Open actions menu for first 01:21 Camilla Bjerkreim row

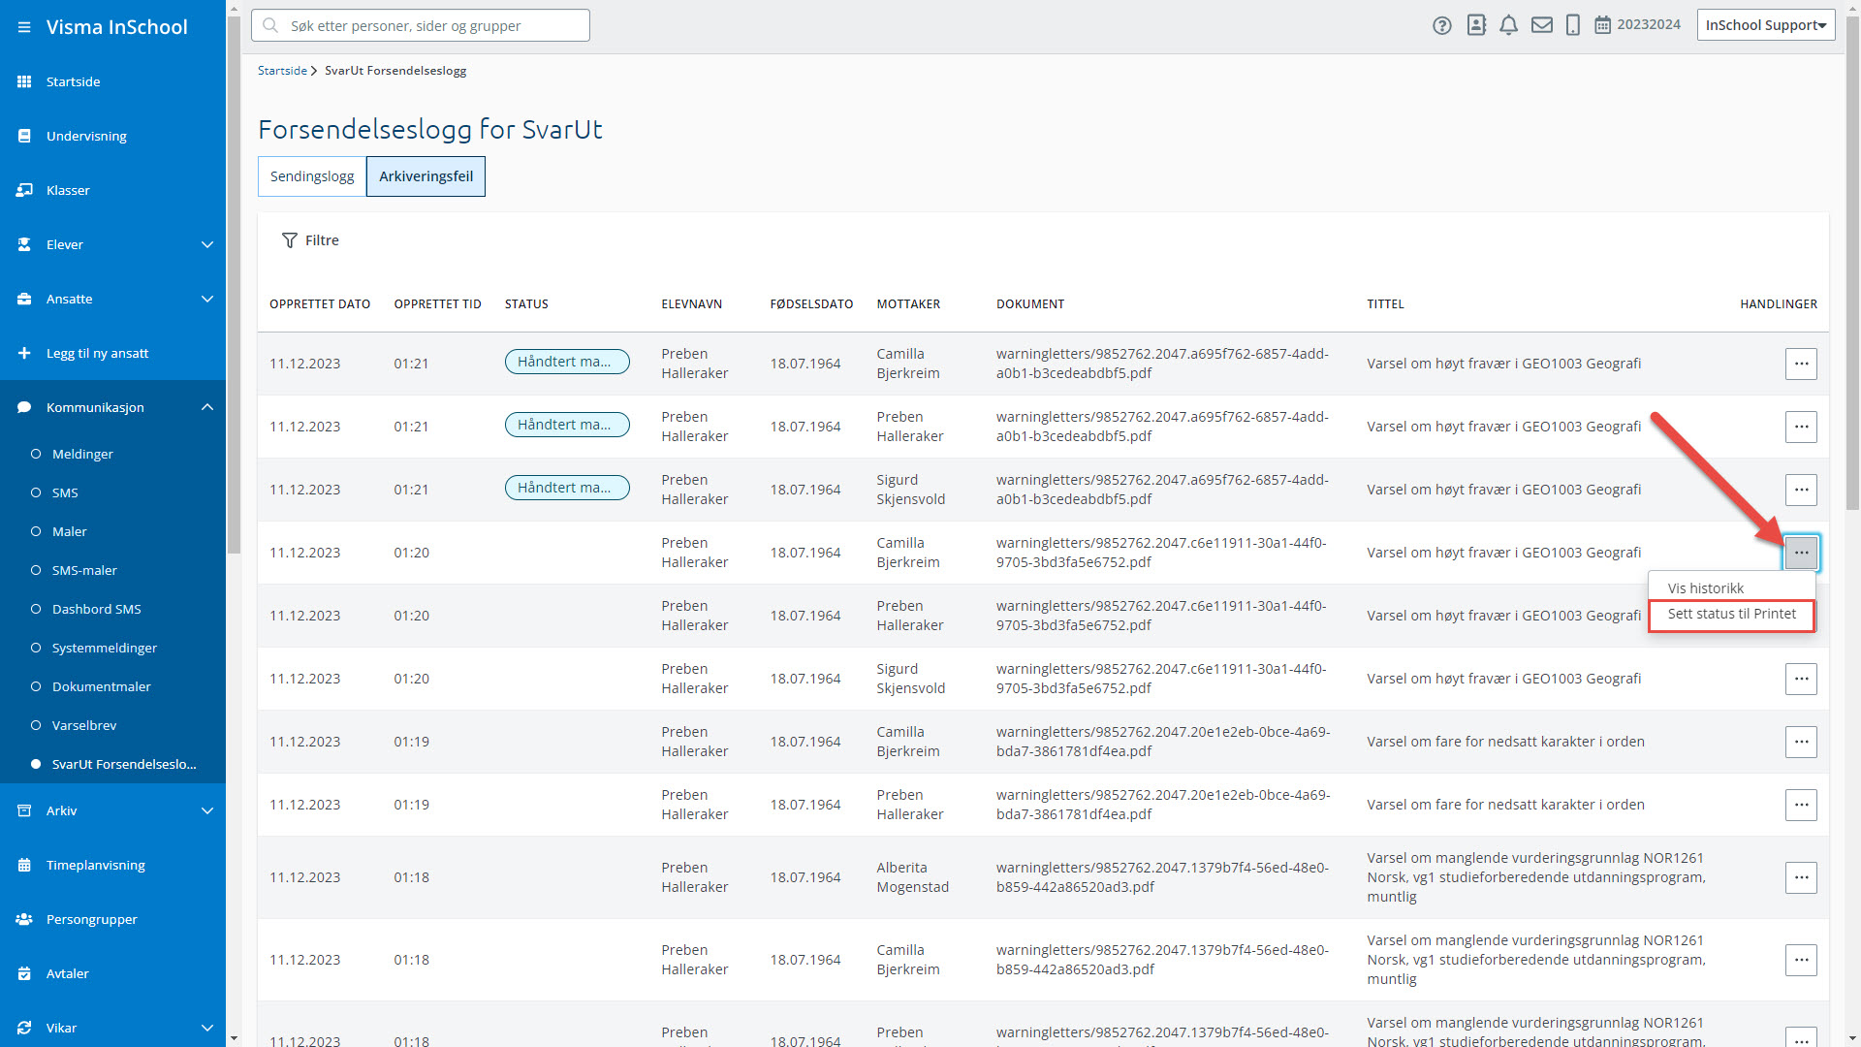(1801, 364)
